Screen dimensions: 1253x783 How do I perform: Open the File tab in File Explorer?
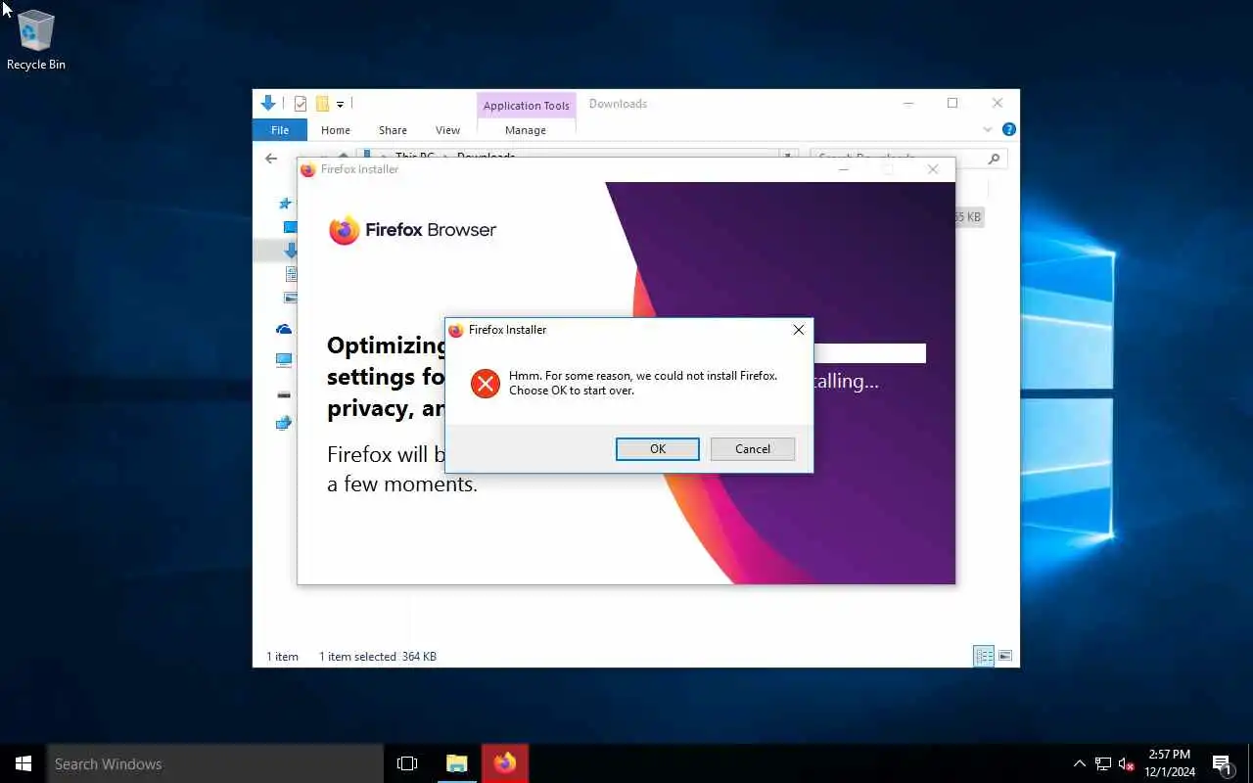[280, 130]
